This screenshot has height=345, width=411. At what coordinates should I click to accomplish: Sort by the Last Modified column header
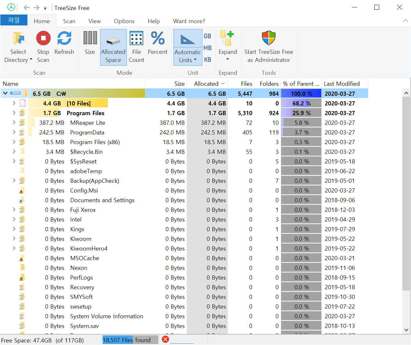pos(345,84)
